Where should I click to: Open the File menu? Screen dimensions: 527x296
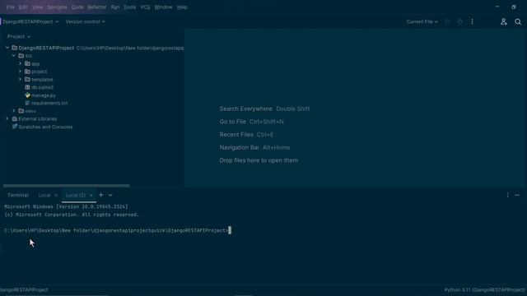tap(10, 7)
